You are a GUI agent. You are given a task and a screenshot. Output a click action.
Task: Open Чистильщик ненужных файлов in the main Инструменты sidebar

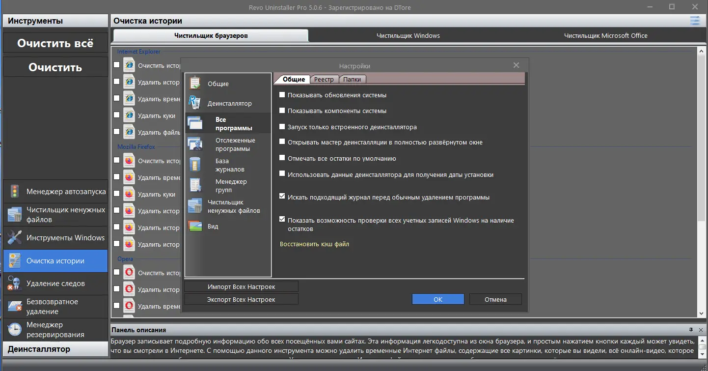click(55, 215)
